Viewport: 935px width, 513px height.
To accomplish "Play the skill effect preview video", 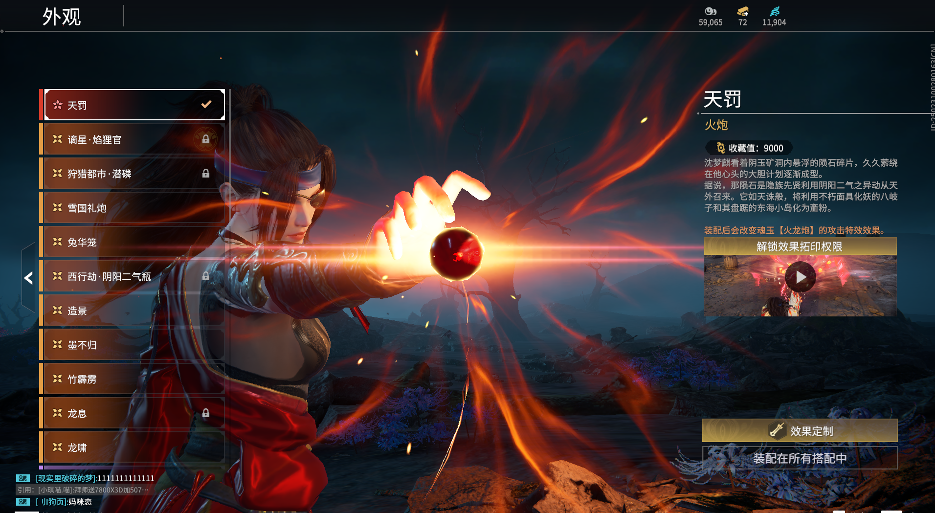I will (800, 277).
